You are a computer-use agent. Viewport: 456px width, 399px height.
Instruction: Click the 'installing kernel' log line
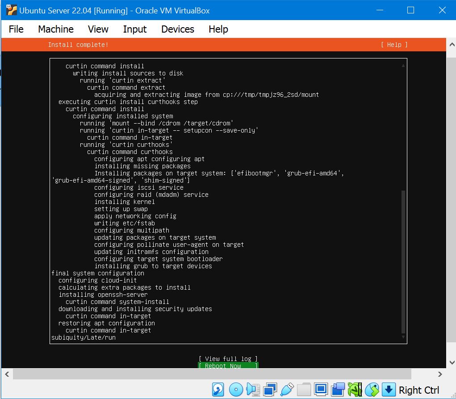pos(125,202)
